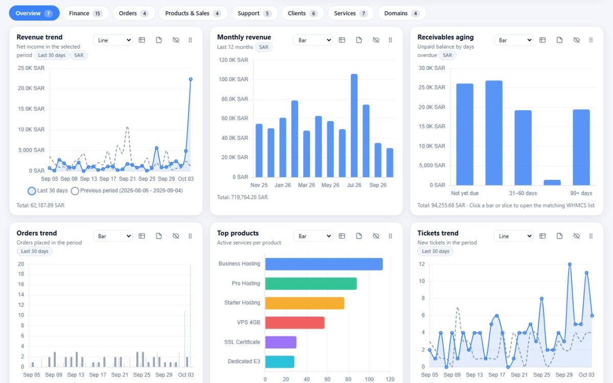This screenshot has height=383, width=613.
Task: Open the Orders tab
Action: click(134, 13)
